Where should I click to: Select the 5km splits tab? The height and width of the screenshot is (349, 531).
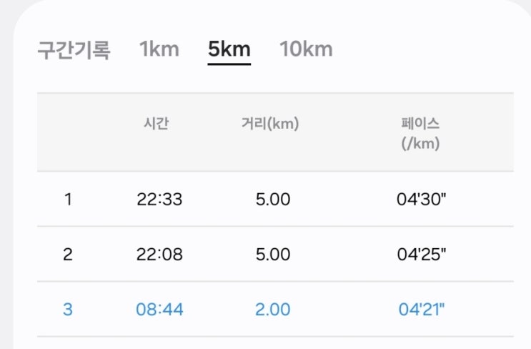coord(229,49)
